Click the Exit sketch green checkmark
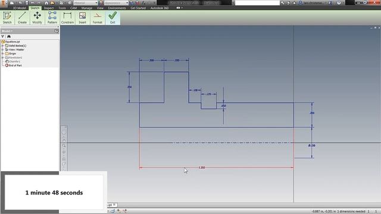This screenshot has height=214, width=381. (113, 17)
